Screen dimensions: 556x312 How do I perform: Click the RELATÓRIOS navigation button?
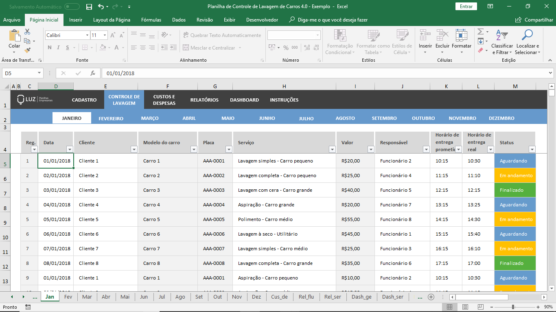(204, 100)
